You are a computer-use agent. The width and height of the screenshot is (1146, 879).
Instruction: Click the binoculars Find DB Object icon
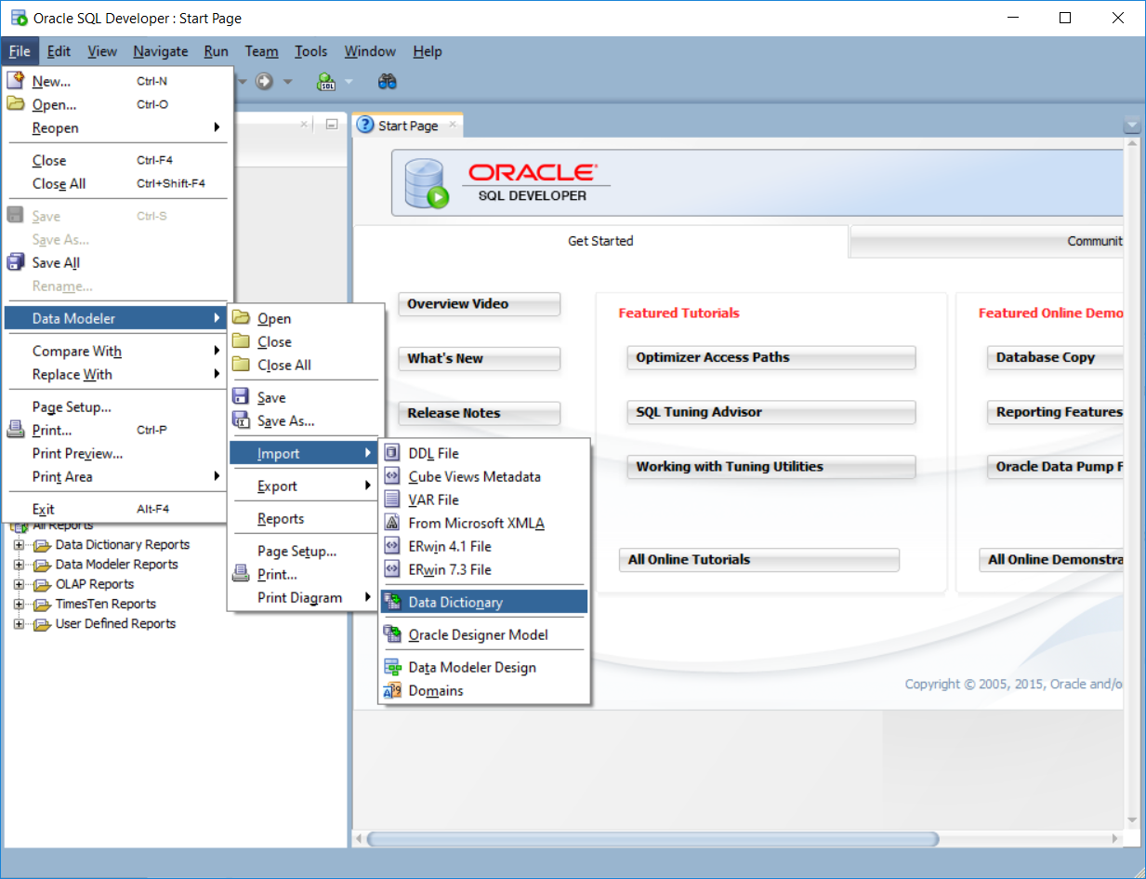pyautogui.click(x=388, y=82)
